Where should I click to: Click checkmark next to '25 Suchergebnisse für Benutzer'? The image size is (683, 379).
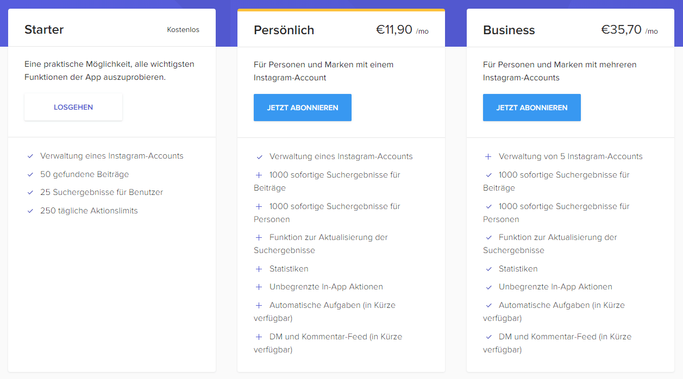[x=30, y=193]
